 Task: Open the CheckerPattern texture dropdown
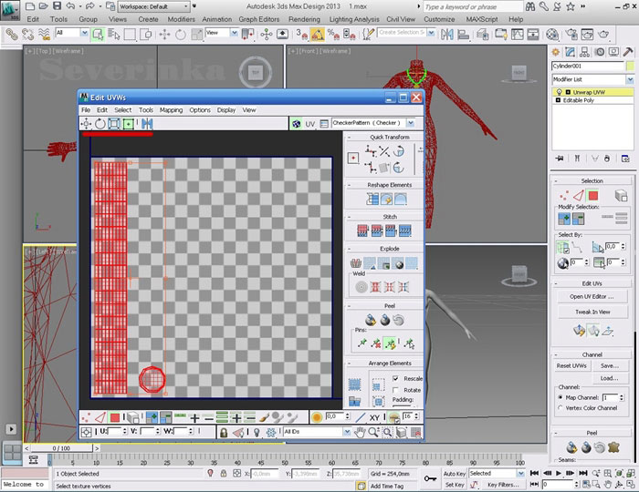click(x=411, y=123)
